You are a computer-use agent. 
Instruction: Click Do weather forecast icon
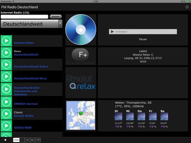141,116
